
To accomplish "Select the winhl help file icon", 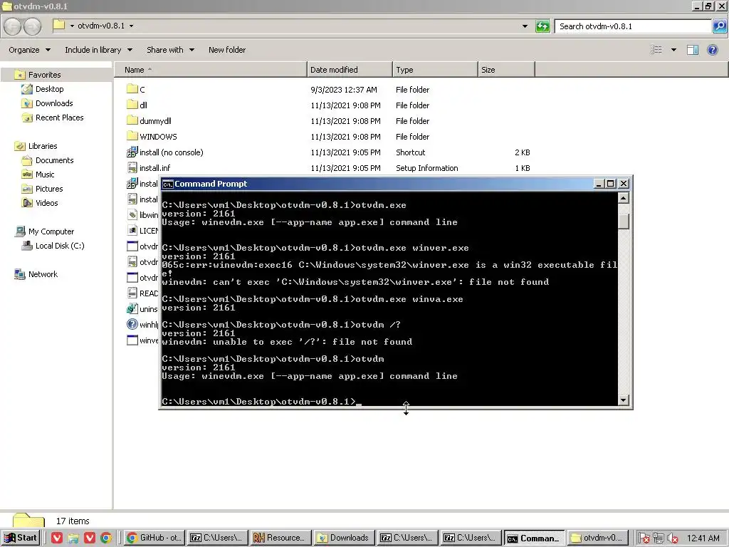I will (x=132, y=325).
